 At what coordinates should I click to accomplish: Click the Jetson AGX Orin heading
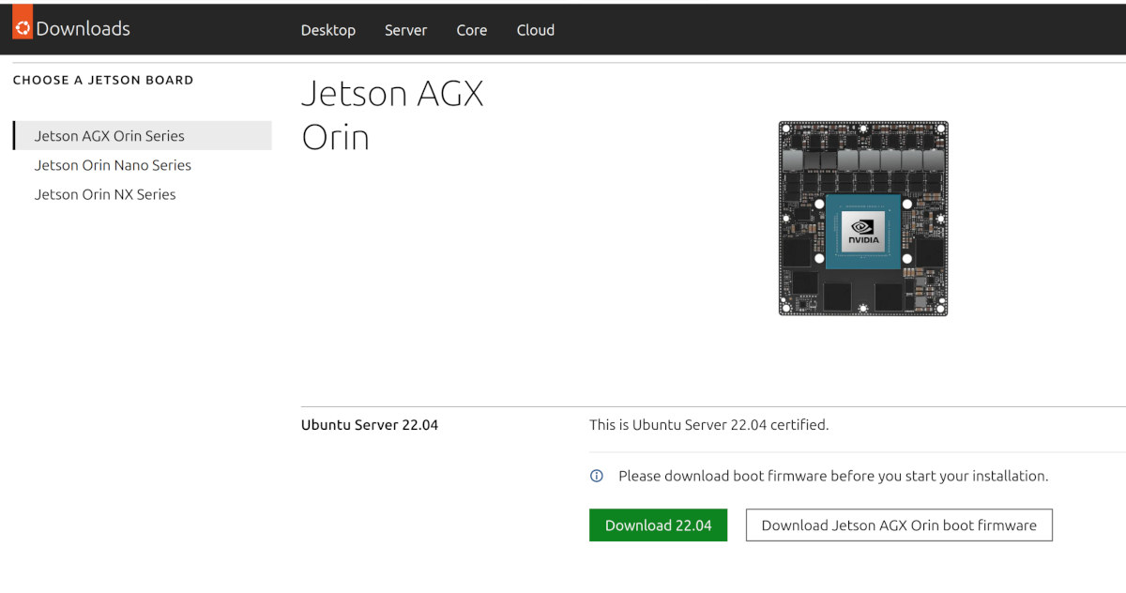pos(392,115)
